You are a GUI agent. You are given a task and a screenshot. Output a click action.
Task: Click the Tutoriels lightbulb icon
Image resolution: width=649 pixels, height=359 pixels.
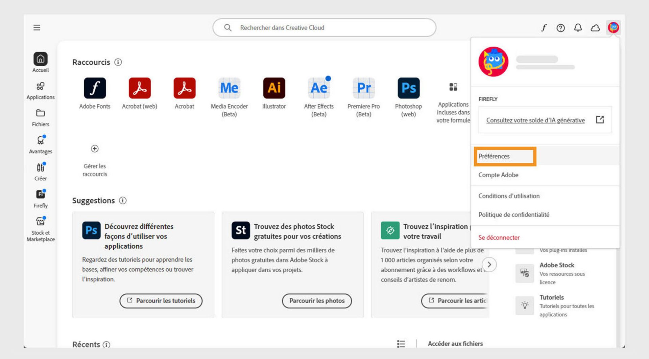click(525, 306)
